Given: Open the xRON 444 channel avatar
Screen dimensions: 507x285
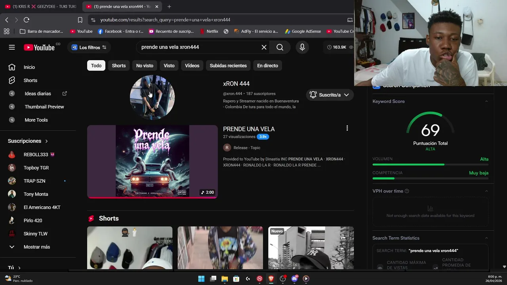Looking at the screenshot, I should click(x=152, y=97).
